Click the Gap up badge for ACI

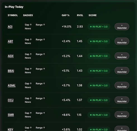[x=28, y=25]
